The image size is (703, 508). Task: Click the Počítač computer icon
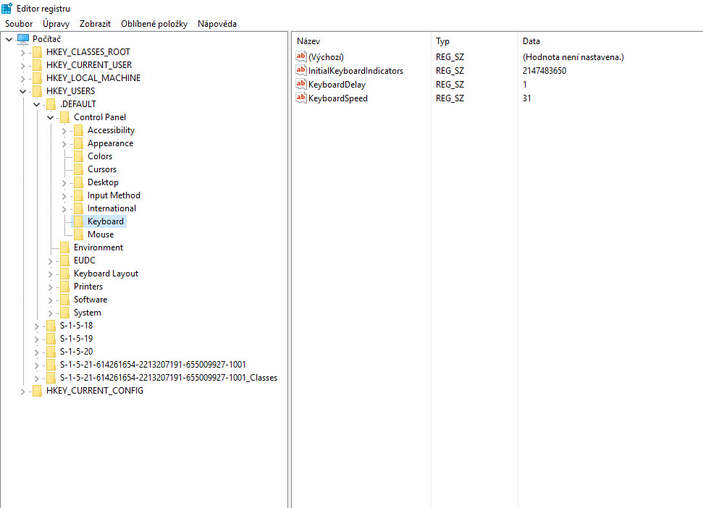[23, 39]
